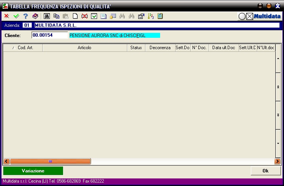Click the Variazione green button
This screenshot has width=284, height=186.
coord(33,171)
